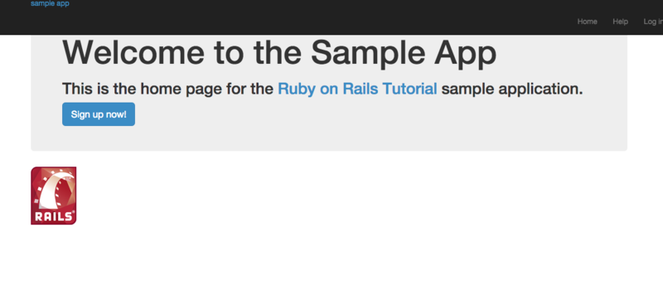Click the home page description sentence
The image size is (663, 300).
point(322,90)
